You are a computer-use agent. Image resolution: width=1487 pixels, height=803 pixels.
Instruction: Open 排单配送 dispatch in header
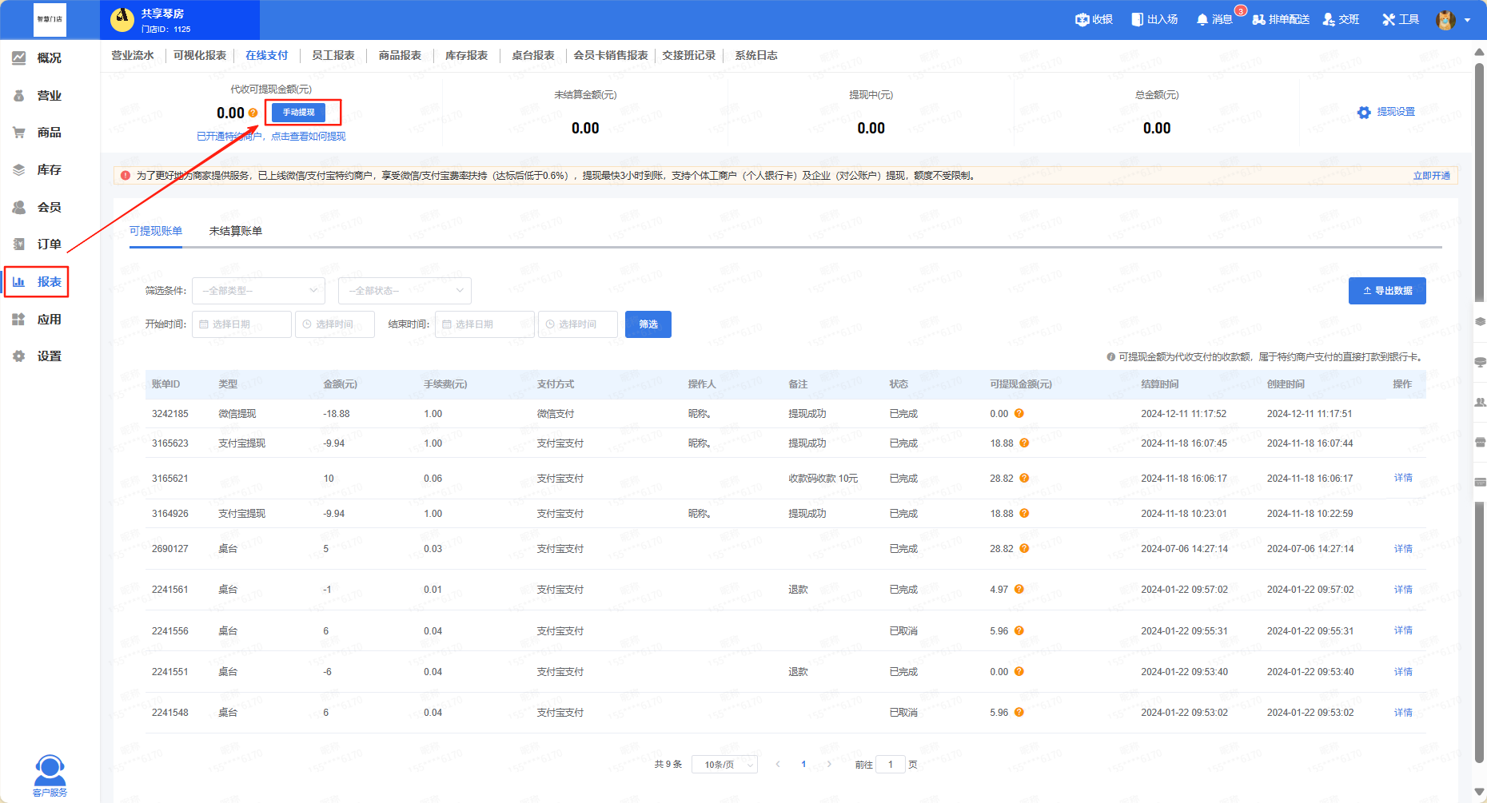(x=1281, y=19)
